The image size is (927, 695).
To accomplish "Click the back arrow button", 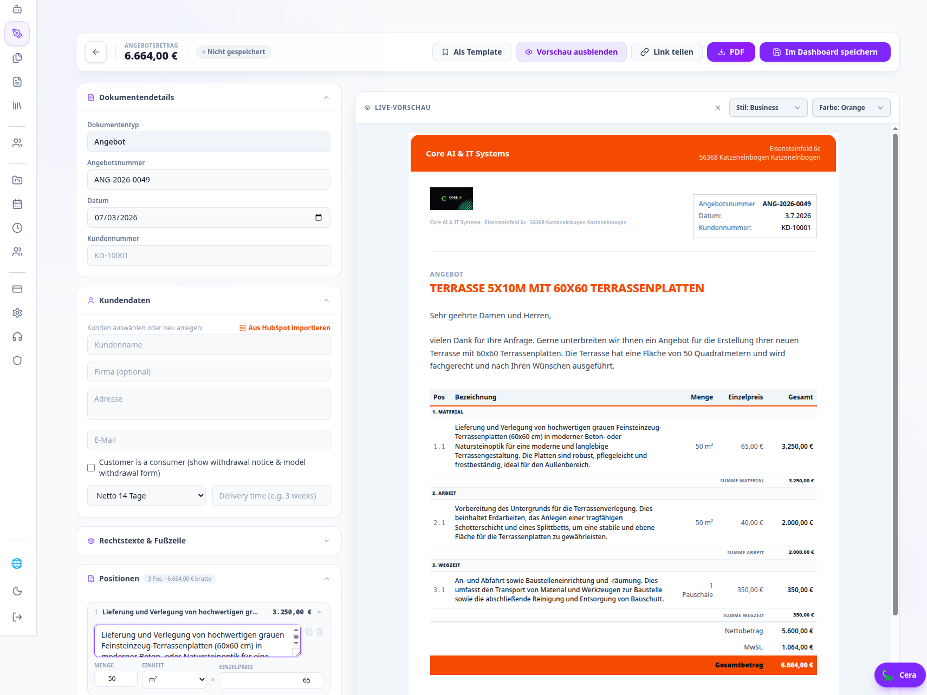I will [x=96, y=52].
